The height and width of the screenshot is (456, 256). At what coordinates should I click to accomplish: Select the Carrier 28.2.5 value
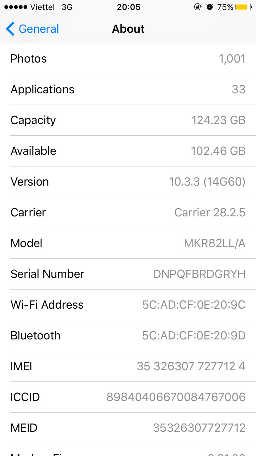(210, 213)
